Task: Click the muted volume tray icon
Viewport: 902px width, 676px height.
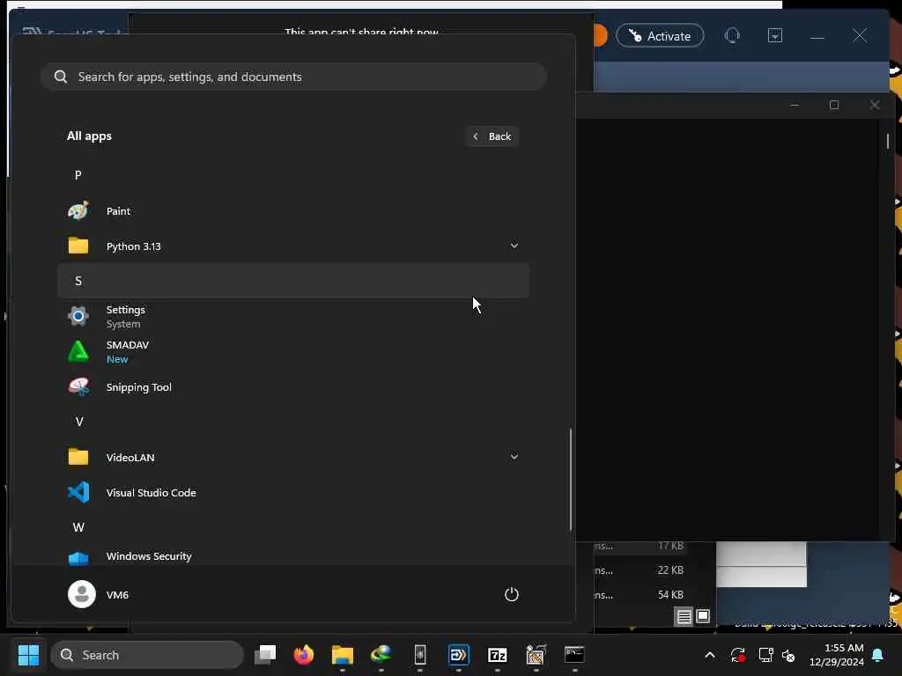Action: pos(788,655)
